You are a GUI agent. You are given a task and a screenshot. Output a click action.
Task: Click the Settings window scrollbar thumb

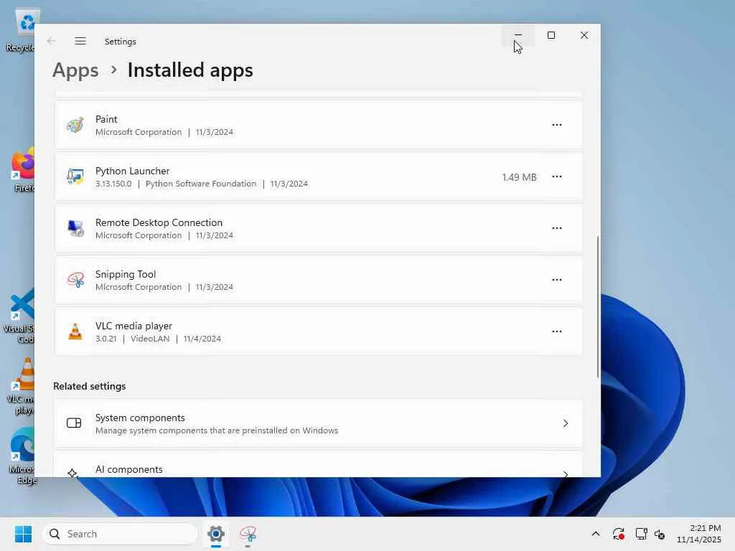click(x=598, y=307)
